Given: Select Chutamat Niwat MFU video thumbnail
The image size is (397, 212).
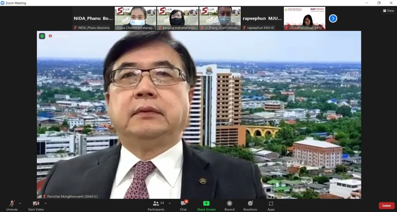Looking at the screenshot, I should (x=305, y=19).
